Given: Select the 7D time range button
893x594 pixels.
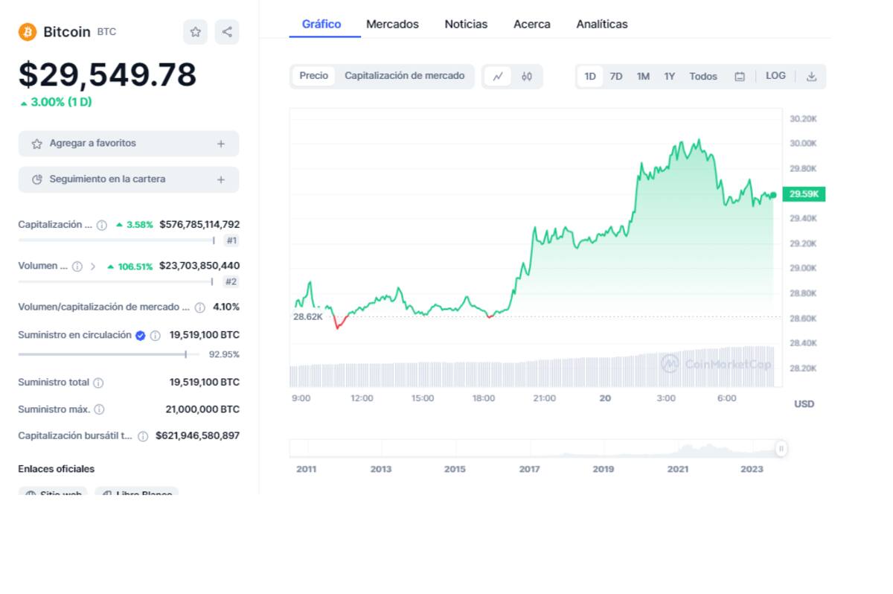Looking at the screenshot, I should (616, 76).
